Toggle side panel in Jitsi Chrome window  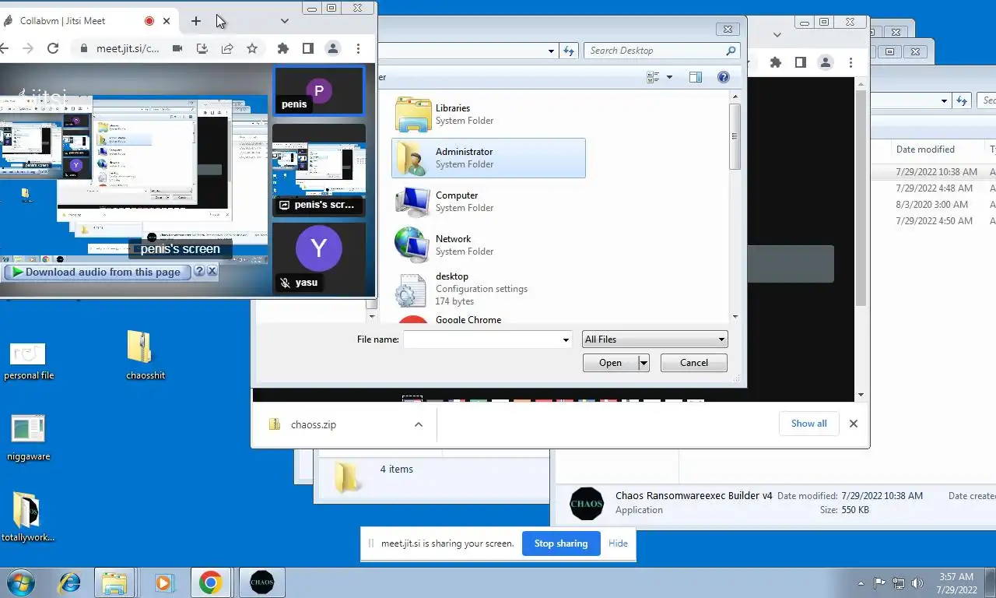pyautogui.click(x=308, y=48)
